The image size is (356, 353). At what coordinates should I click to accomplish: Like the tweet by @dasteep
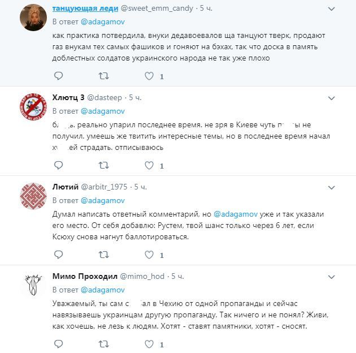pyautogui.click(x=149, y=165)
